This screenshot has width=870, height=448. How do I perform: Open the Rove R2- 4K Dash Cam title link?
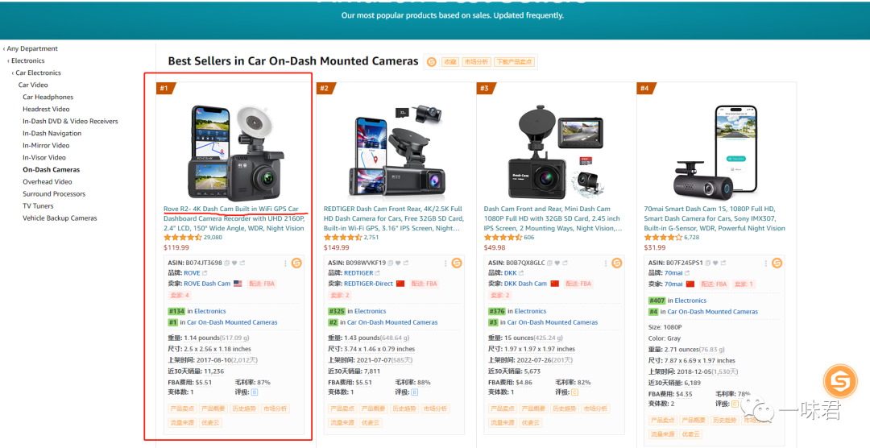click(231, 209)
